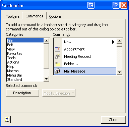Image resolution: width=129 pixels, height=127 pixels.
Task: Choose the Meeting Request command text
Action: coord(78,56)
